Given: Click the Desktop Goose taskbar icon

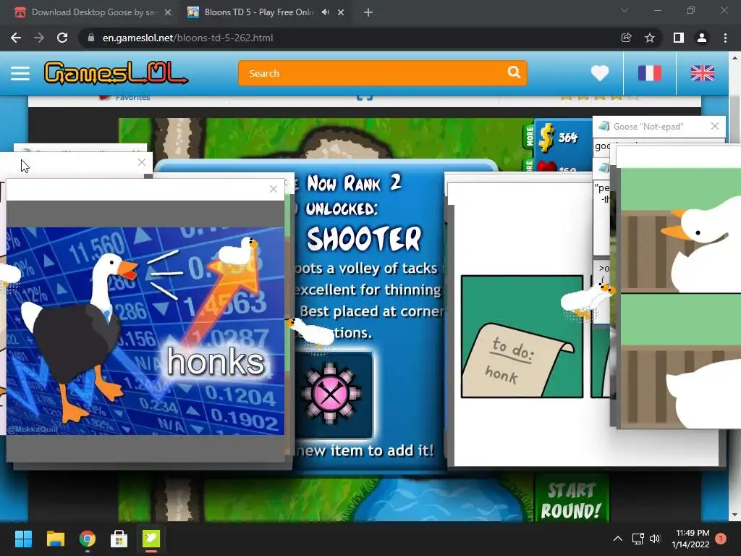Looking at the screenshot, I should point(151,539).
